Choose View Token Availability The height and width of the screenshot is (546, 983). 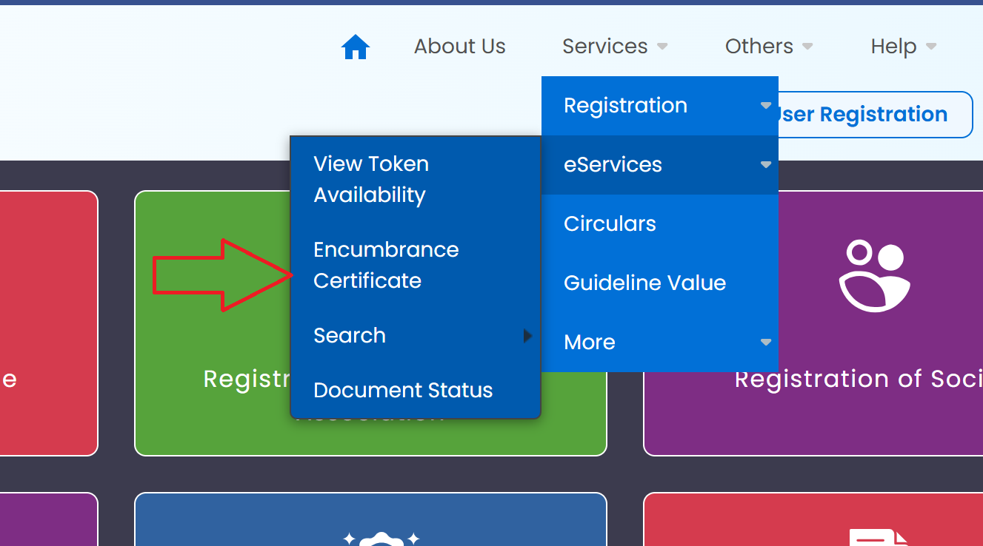pos(370,179)
